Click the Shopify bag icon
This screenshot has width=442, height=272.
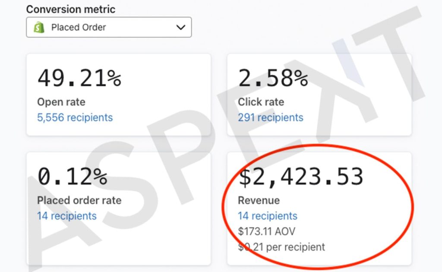click(x=39, y=27)
